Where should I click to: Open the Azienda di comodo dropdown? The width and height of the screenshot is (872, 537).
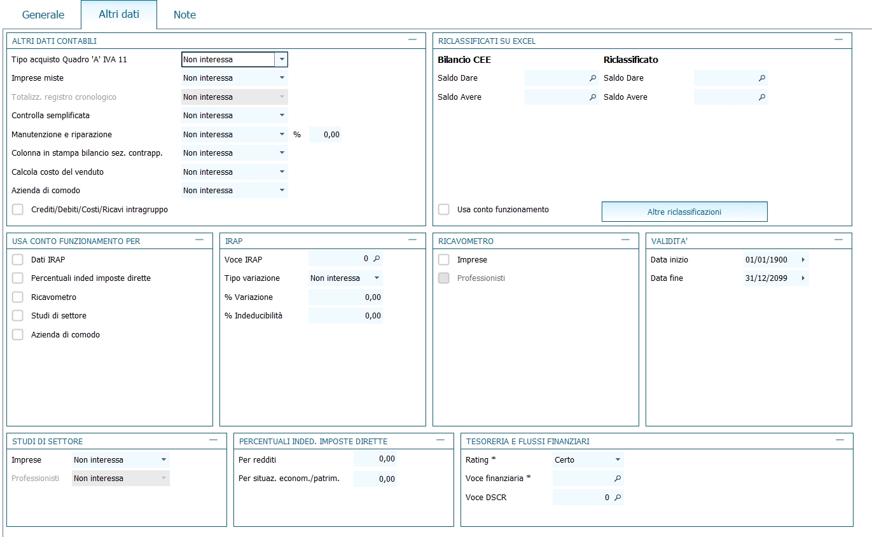pyautogui.click(x=282, y=191)
